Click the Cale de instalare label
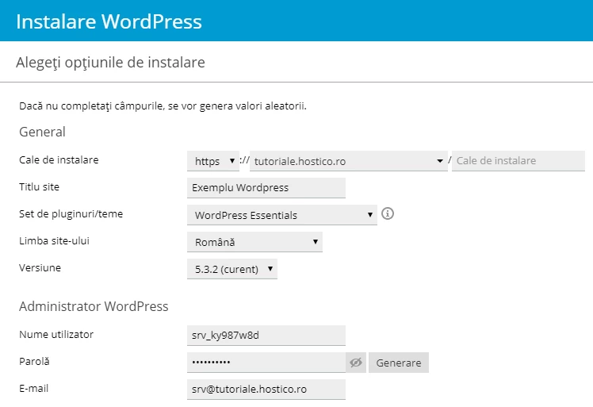This screenshot has height=407, width=593. 59,159
